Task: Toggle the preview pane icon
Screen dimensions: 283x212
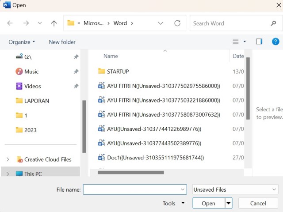Action: click(259, 42)
